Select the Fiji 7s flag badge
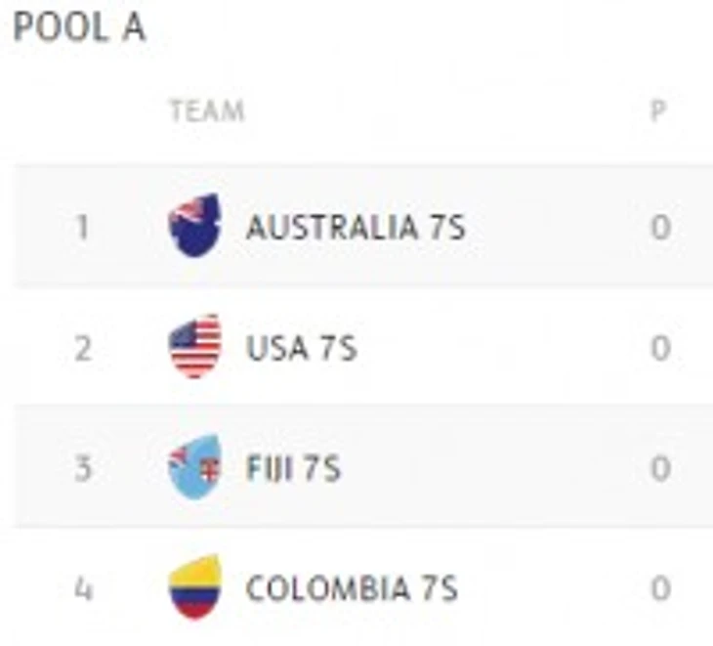 (194, 468)
